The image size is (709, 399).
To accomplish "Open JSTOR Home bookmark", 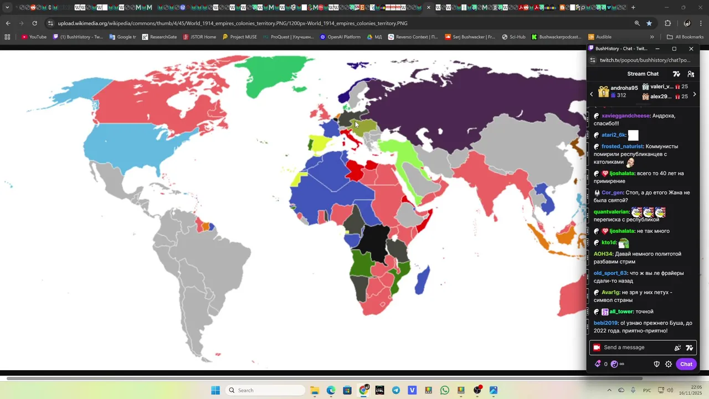I will (199, 37).
